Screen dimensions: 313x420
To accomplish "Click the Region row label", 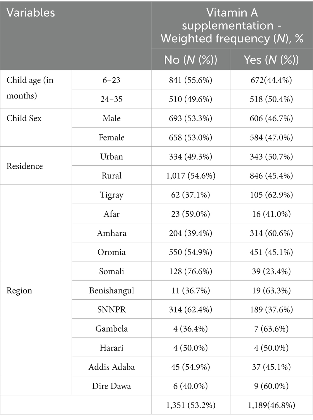I will click(19, 290).
